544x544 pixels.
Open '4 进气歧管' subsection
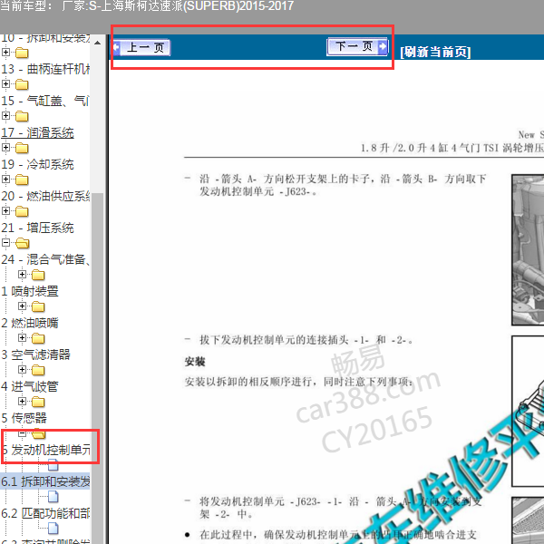[x=30, y=386]
